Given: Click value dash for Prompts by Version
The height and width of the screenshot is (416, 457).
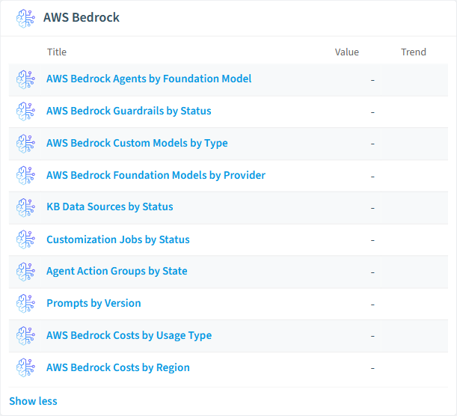Looking at the screenshot, I should pyautogui.click(x=372, y=305).
